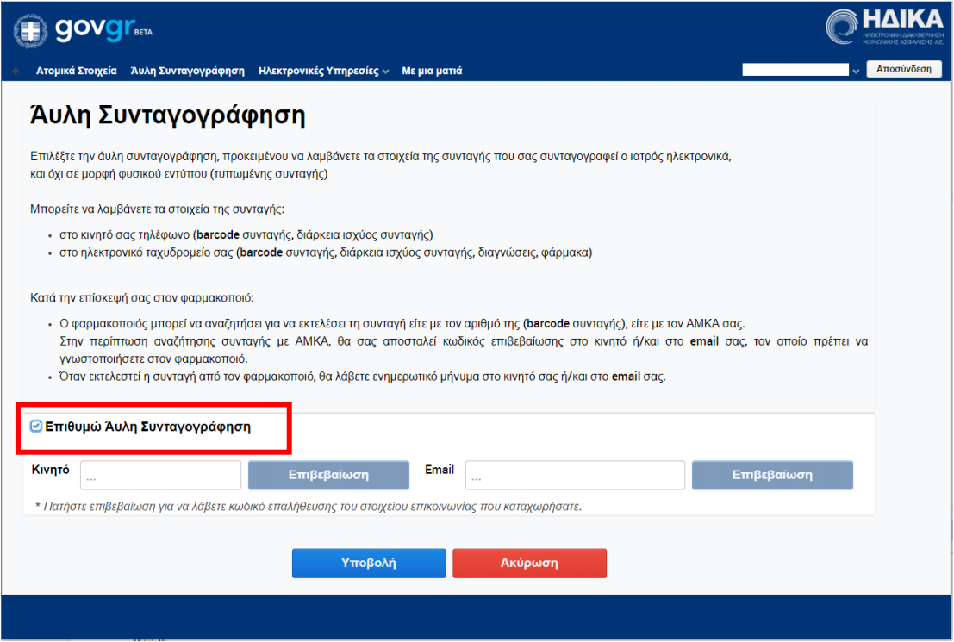Expand the Ηλεκτρονικές Υπηρεσίες dropdown menu
The width and height of the screenshot is (954, 642).
[x=323, y=71]
